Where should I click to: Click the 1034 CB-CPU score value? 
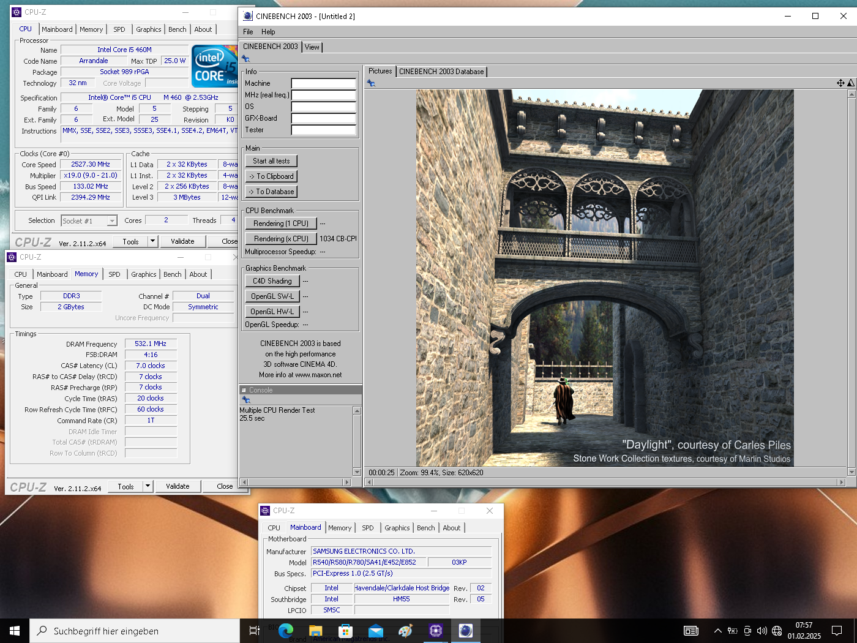click(338, 239)
